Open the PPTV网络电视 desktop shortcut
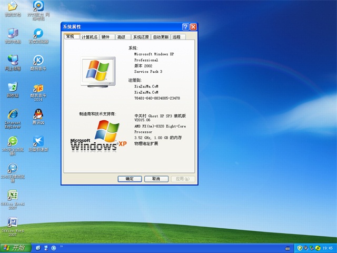Viewport: 337px width, 253px height. point(38,7)
